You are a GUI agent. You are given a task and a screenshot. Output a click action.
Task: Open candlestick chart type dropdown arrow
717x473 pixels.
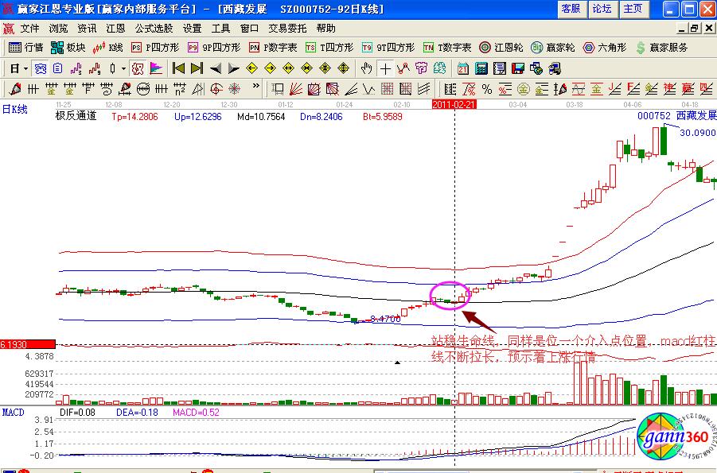point(123,68)
